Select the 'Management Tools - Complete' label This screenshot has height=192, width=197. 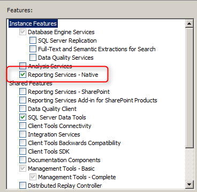point(77,177)
